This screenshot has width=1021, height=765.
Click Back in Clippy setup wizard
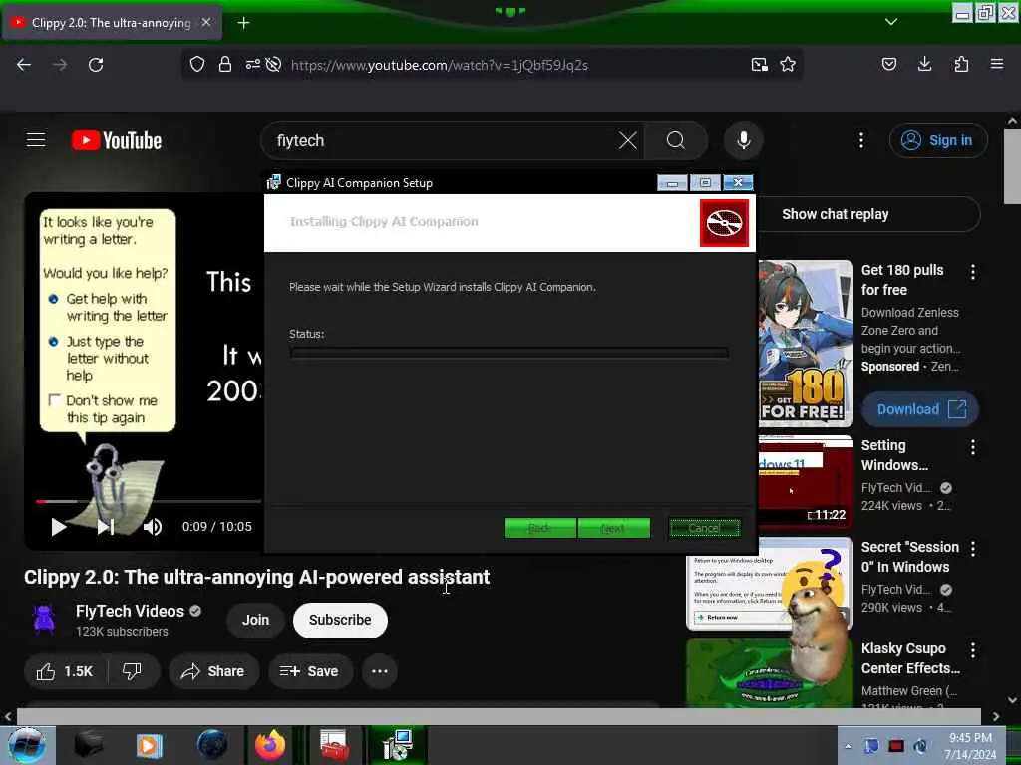tap(539, 528)
